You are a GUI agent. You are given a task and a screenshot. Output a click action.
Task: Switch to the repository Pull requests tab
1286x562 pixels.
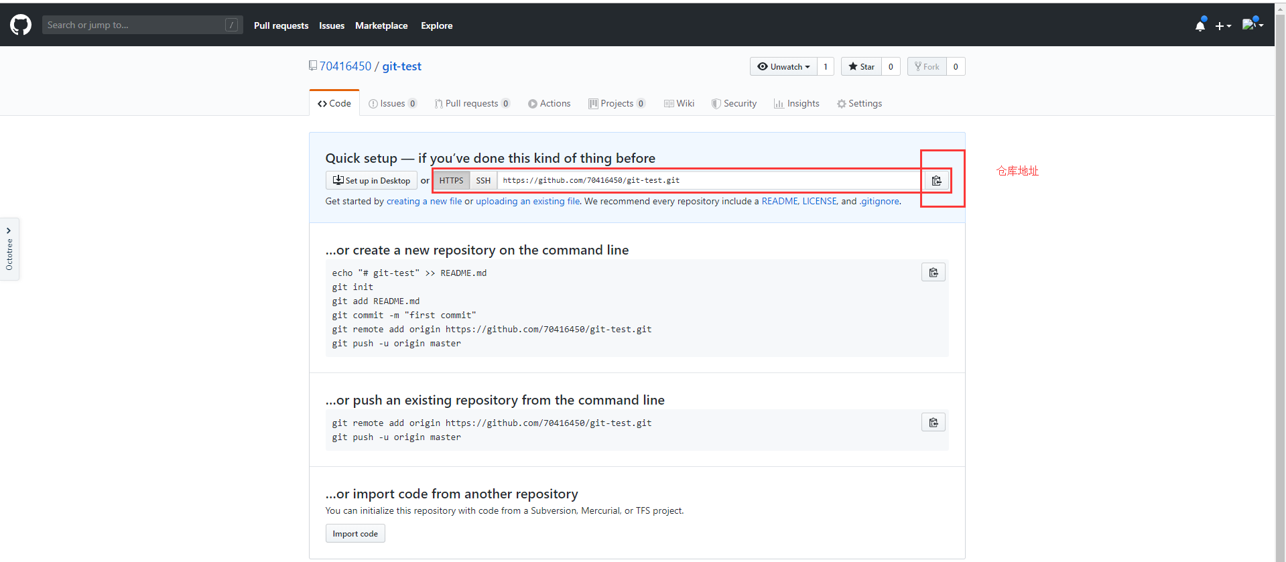pyautogui.click(x=472, y=103)
